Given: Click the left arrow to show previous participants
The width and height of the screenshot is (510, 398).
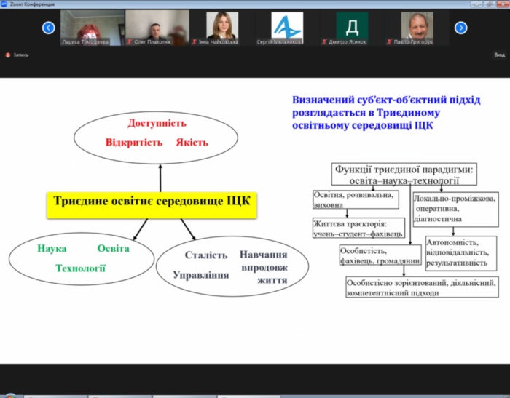Looking at the screenshot, I should (x=49, y=28).
